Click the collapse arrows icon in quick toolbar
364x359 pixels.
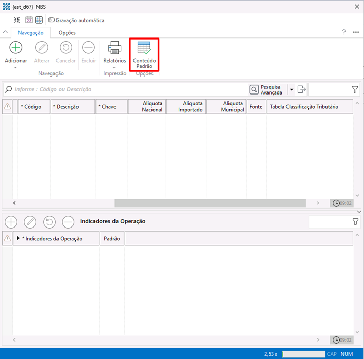[x=17, y=20]
